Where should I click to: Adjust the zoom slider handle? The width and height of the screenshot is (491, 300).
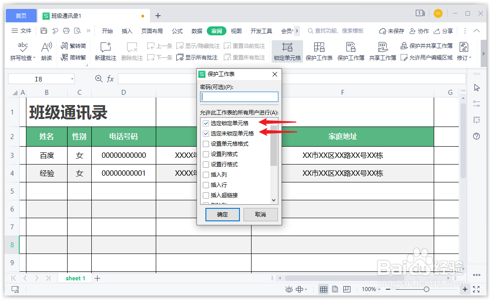pos(426,289)
